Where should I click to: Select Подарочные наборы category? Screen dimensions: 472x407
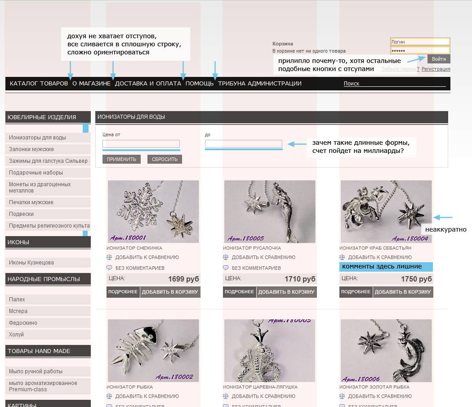pos(48,173)
